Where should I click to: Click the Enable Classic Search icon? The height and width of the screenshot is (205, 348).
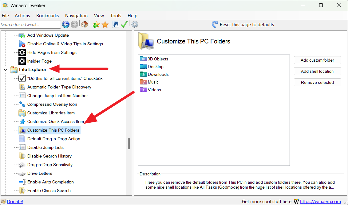[22, 191]
